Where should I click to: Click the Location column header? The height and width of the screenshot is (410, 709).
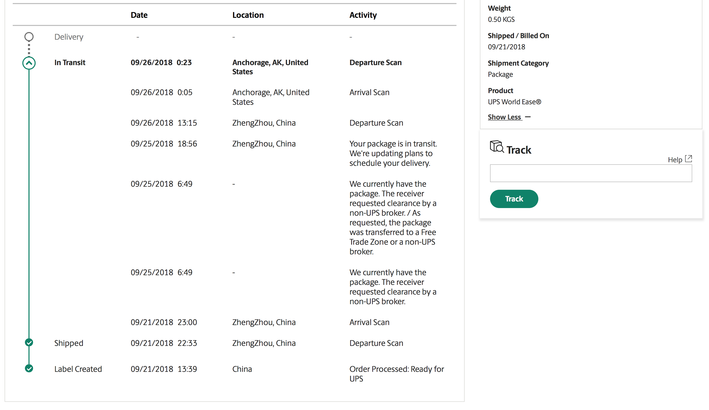point(248,15)
